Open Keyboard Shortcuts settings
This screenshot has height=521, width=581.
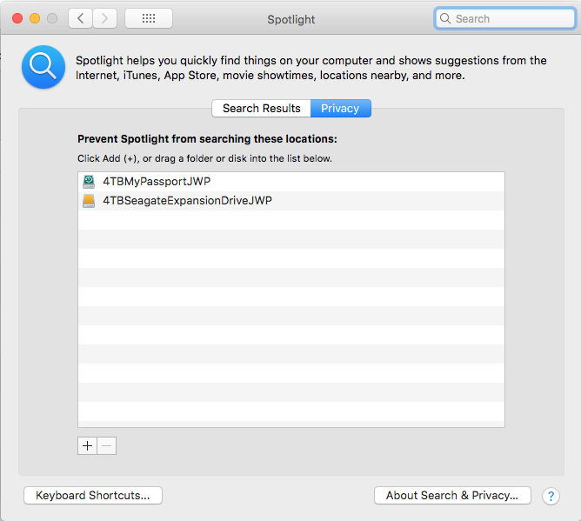pos(93,495)
